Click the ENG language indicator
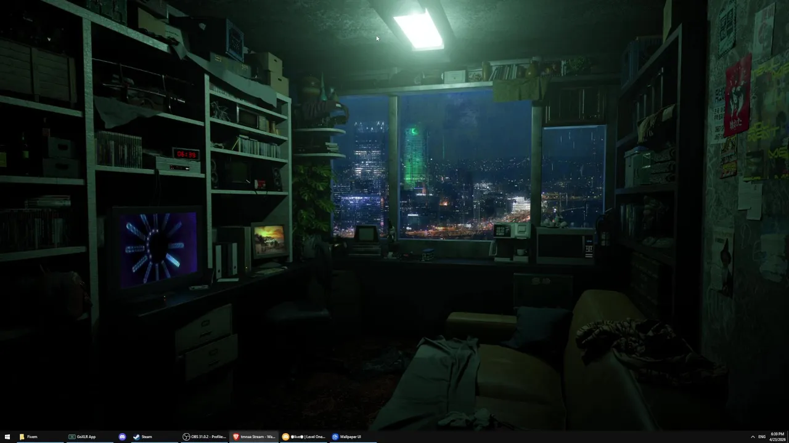The height and width of the screenshot is (443, 789). tap(762, 437)
